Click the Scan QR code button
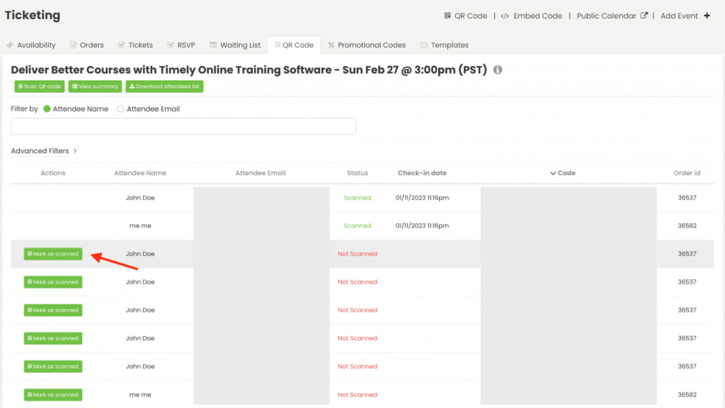The height and width of the screenshot is (408, 725). pyautogui.click(x=40, y=87)
